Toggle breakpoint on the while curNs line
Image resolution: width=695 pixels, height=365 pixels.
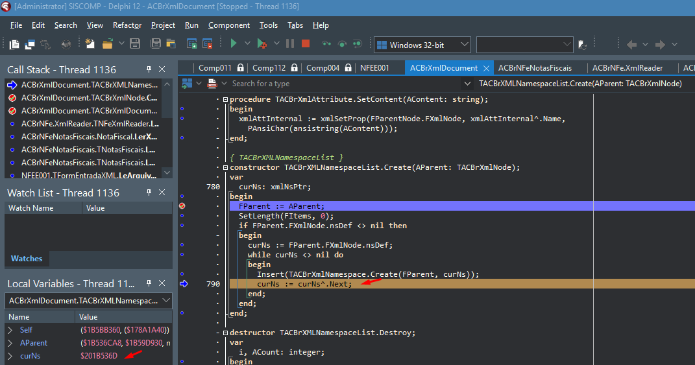[x=182, y=255]
